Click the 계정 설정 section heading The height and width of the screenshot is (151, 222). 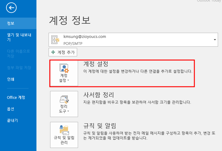tap(96, 64)
